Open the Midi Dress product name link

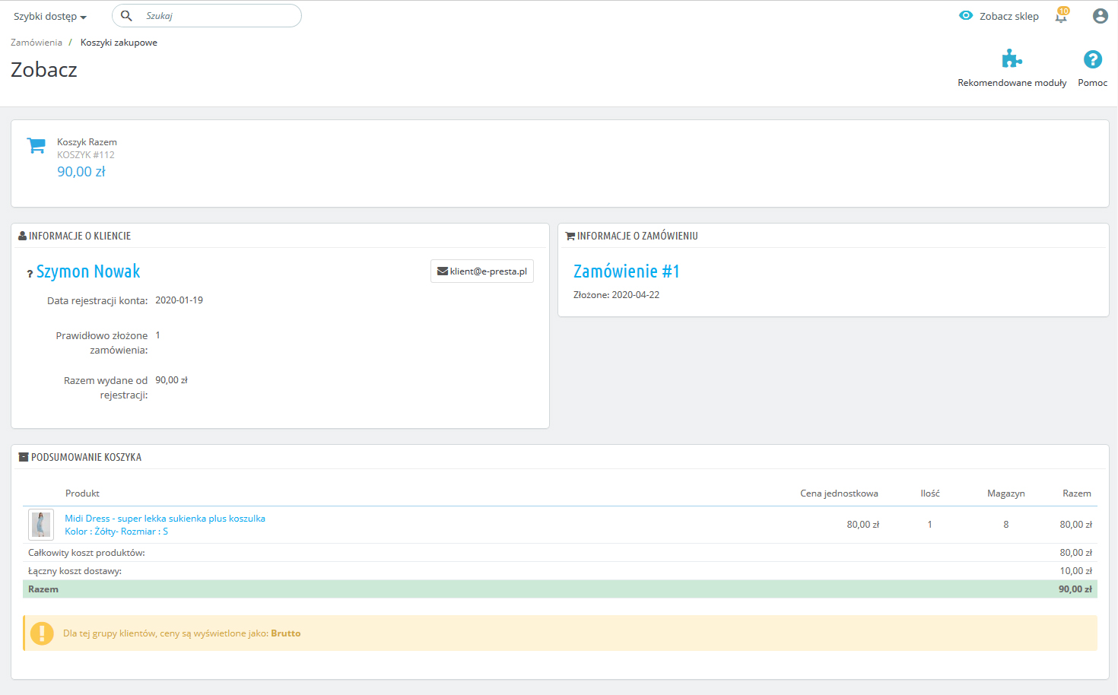tap(165, 519)
